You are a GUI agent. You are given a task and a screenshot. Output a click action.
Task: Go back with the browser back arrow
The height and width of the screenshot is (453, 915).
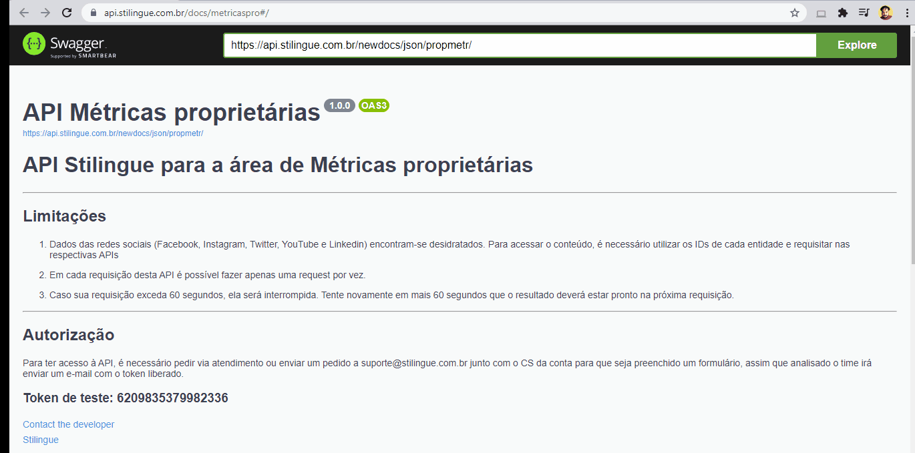pyautogui.click(x=23, y=13)
